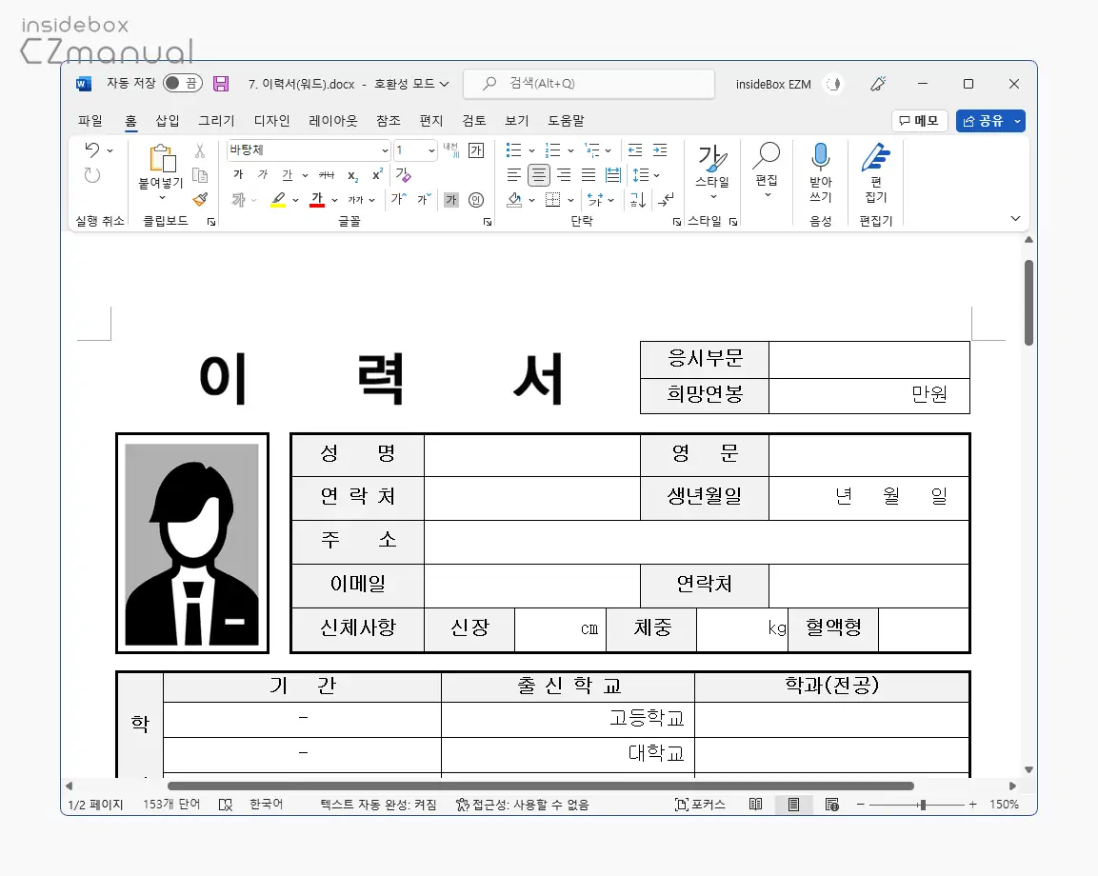The height and width of the screenshot is (876, 1098).
Task: Switch to the 검토 tab
Action: pyautogui.click(x=474, y=120)
